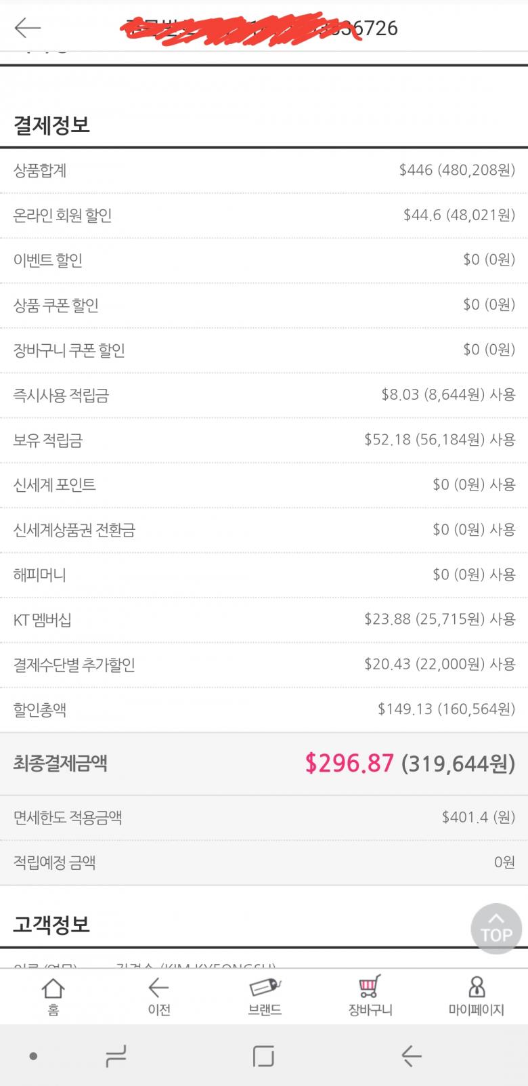Tap the Android recent apps button

click(x=116, y=1056)
